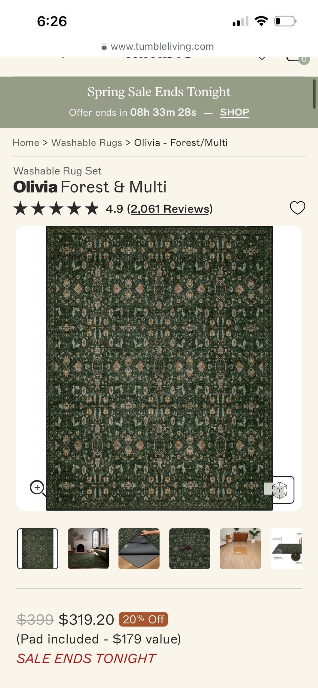Click the SHOP link in sale banner
Screen dimensions: 318x688
234,112
